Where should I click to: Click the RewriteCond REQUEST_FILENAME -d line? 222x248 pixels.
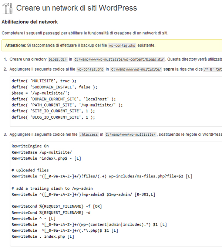pos(51,213)
